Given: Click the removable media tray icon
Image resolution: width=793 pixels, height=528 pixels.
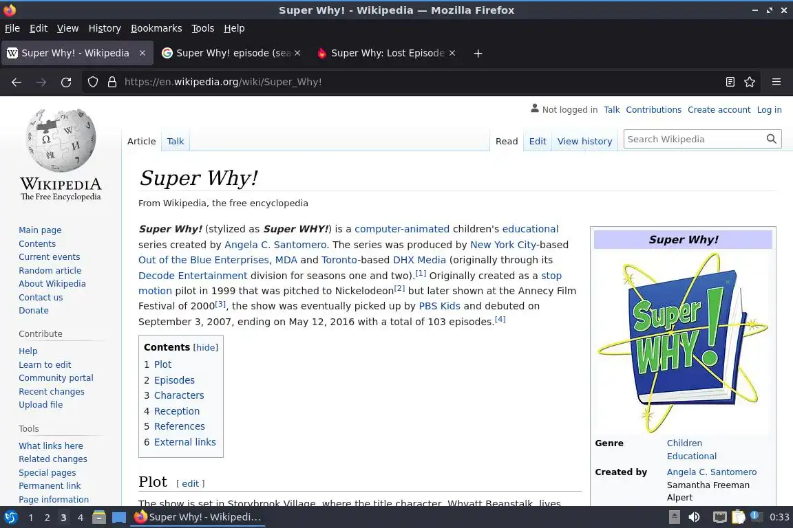Looking at the screenshot, I should click(675, 517).
